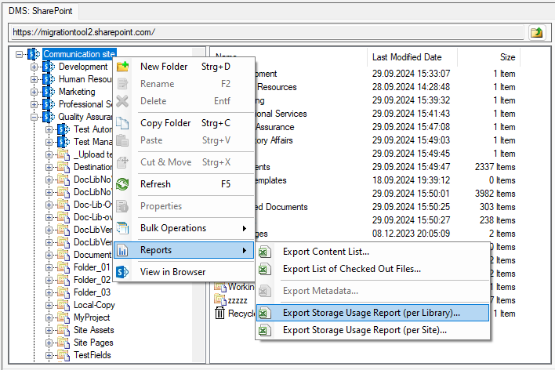This screenshot has height=370, width=555.
Task: Choose Export Storage Usage Report (per Site)...
Action: [372, 330]
